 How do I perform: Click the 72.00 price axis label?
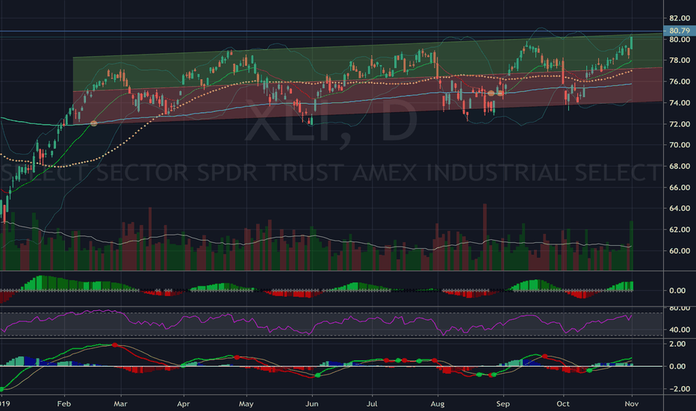680,124
